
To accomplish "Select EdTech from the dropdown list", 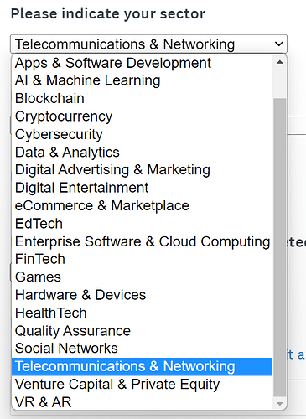I will point(142,224).
